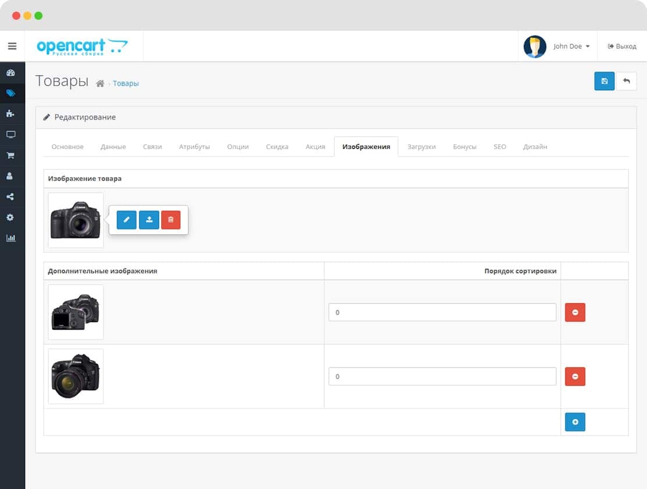Expand the John Doe user dropdown
Screen dimensions: 647x489
571,46
